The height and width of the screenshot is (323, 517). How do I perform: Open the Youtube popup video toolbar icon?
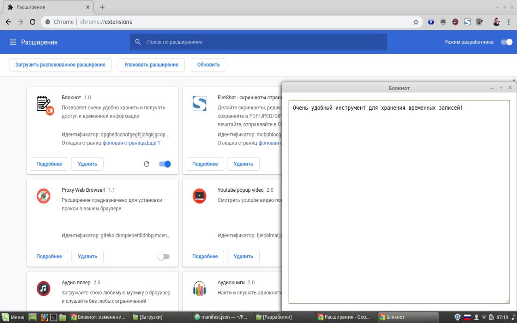[443, 22]
